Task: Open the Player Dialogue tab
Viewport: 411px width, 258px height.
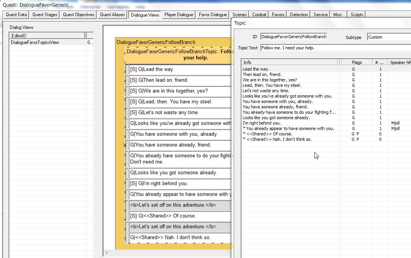Action: pyautogui.click(x=179, y=15)
